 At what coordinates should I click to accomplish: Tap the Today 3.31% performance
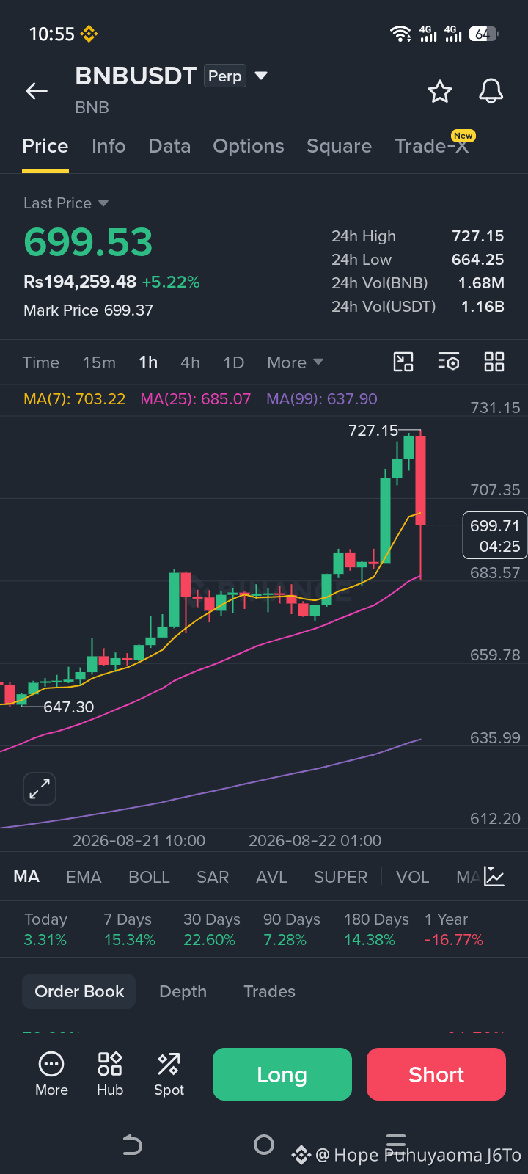[45, 929]
